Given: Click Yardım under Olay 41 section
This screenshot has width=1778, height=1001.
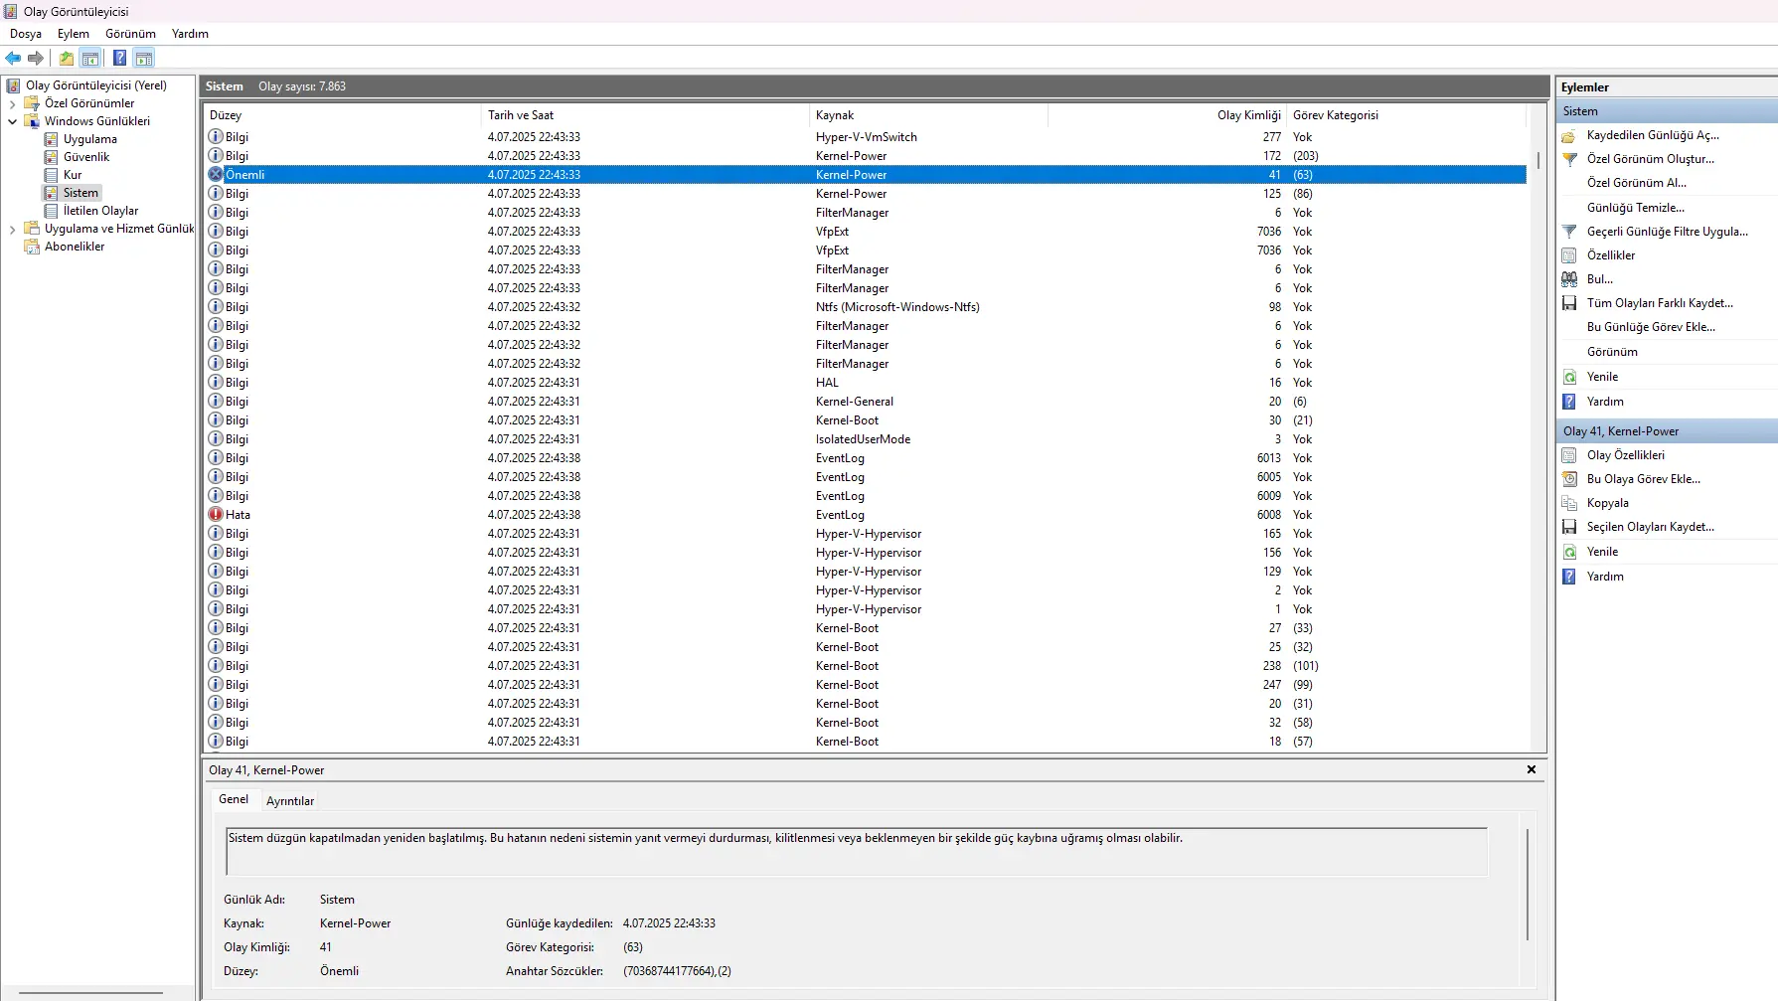Looking at the screenshot, I should (1605, 577).
